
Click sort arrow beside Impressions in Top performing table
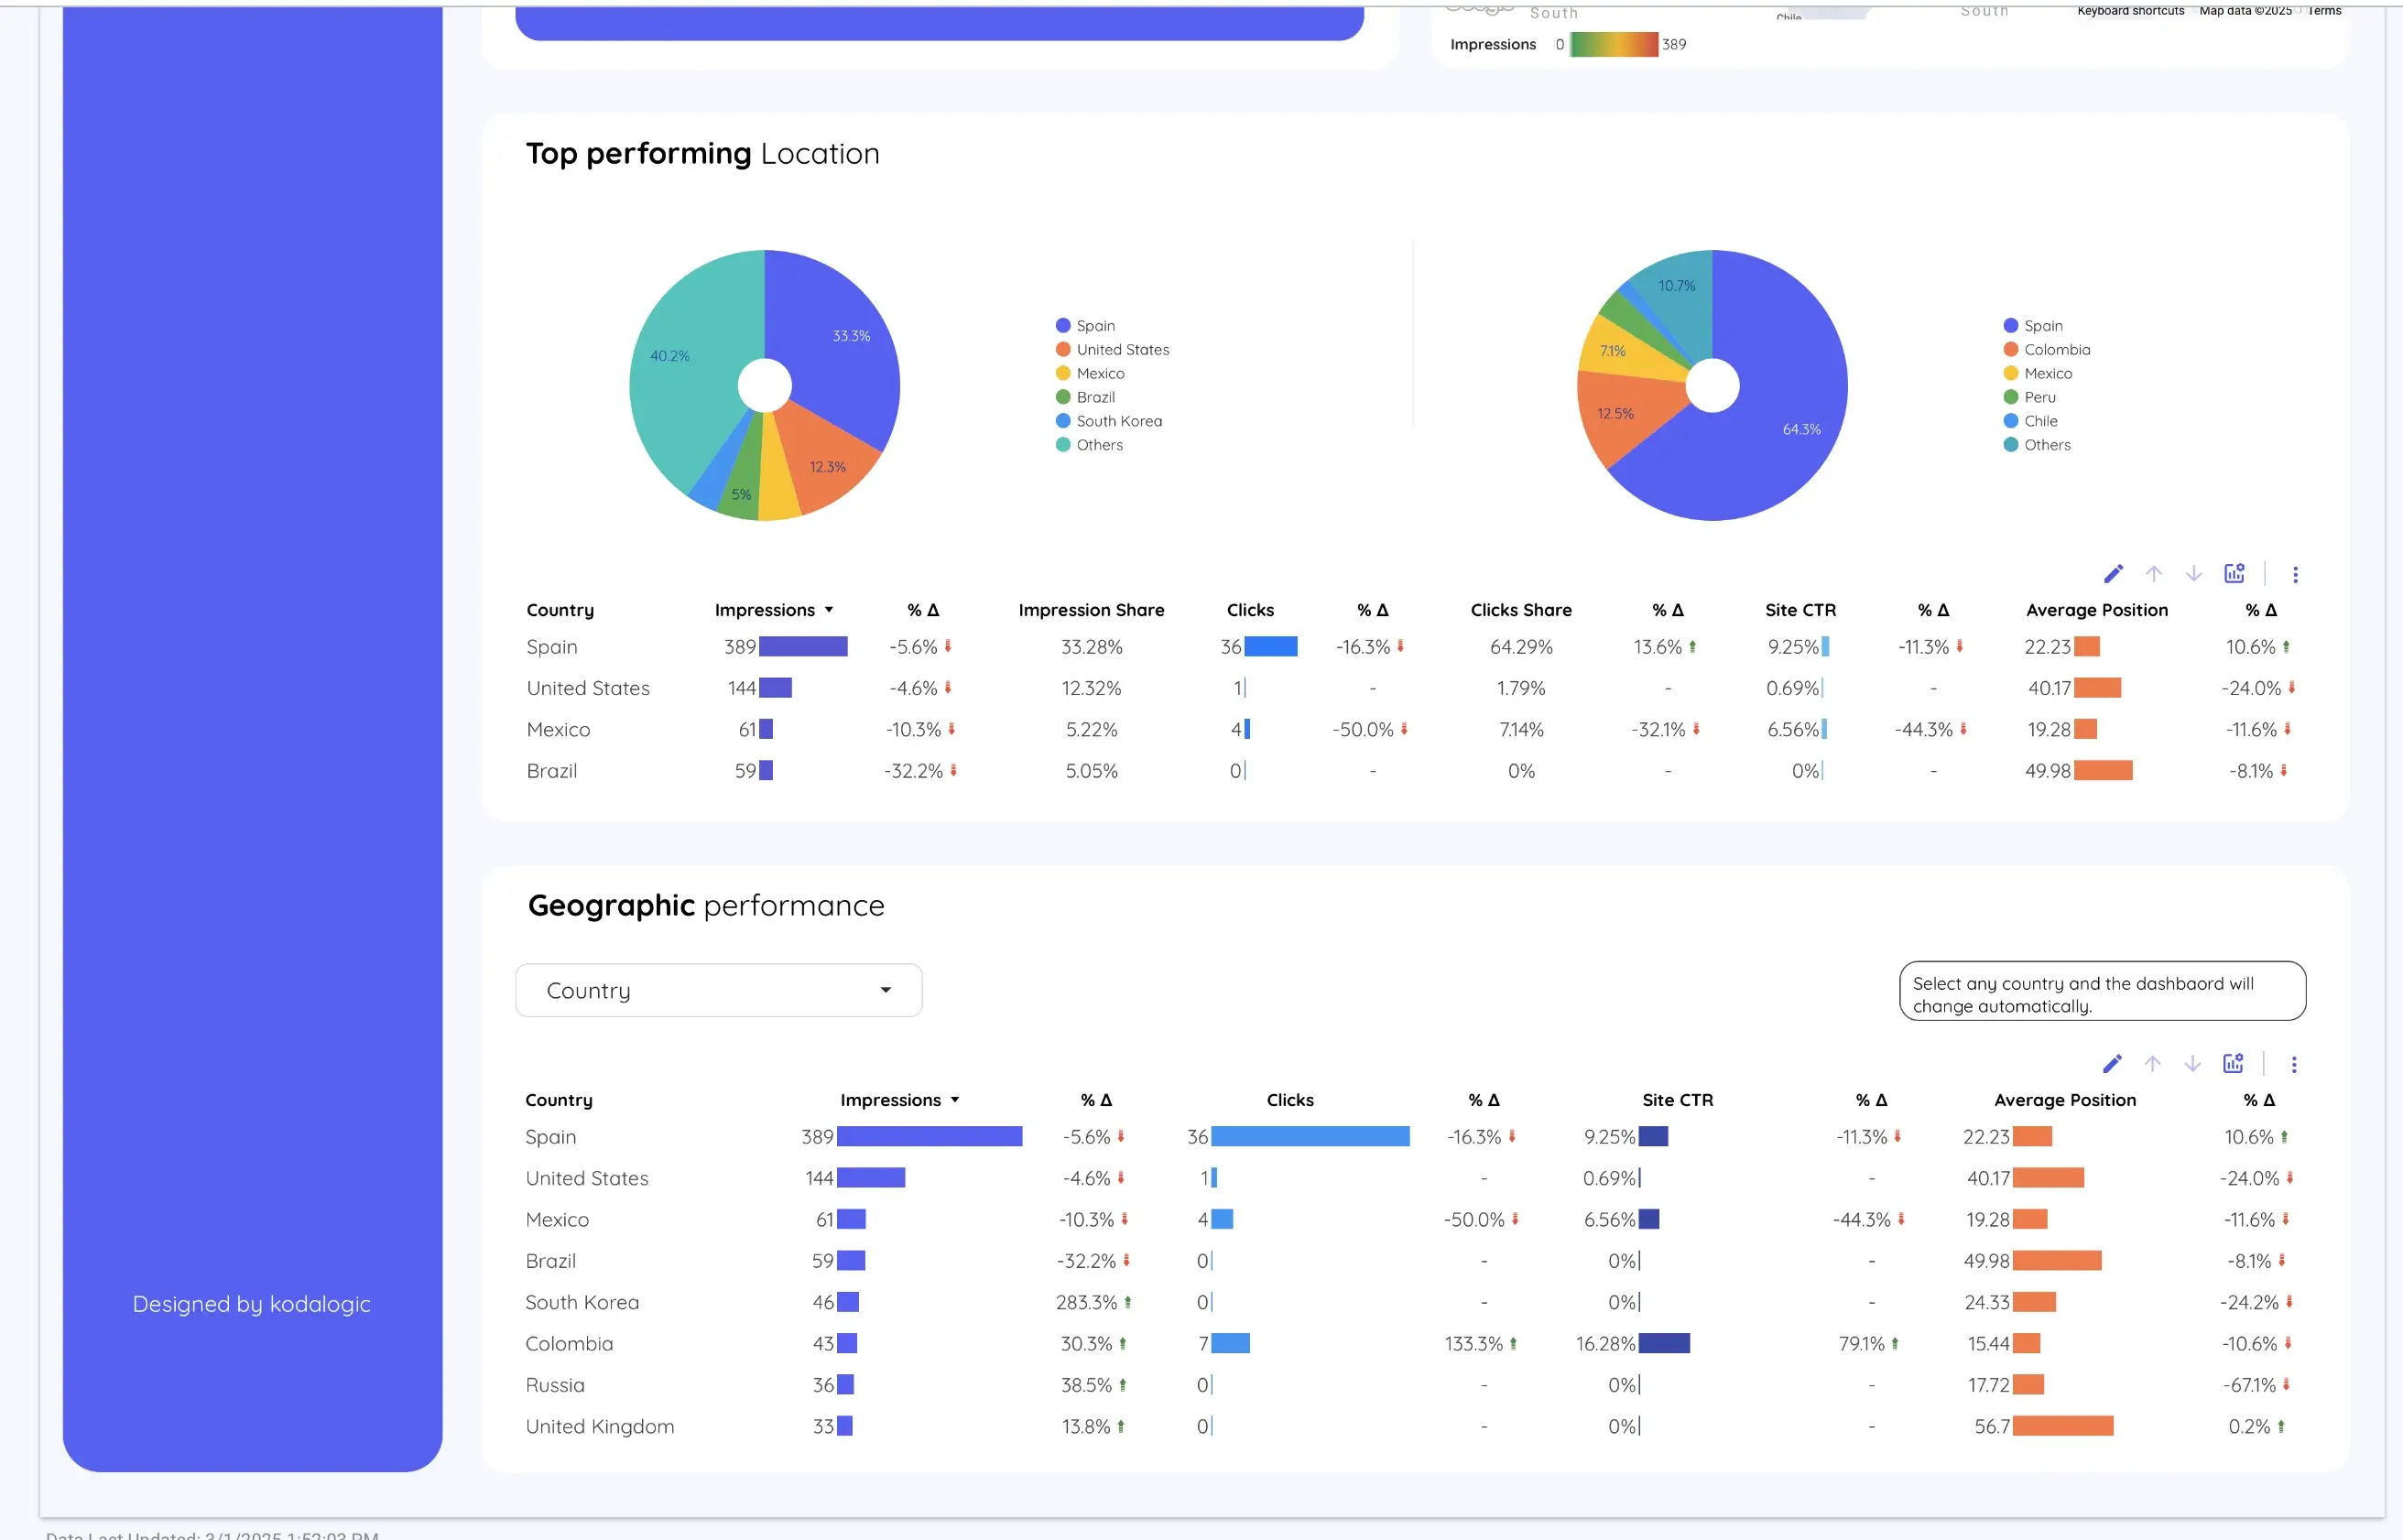coord(829,610)
